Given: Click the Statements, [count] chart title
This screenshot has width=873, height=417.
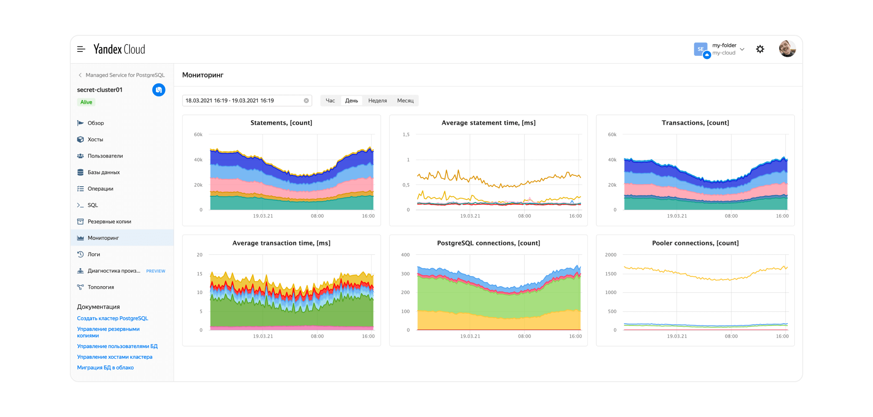Looking at the screenshot, I should coord(282,123).
